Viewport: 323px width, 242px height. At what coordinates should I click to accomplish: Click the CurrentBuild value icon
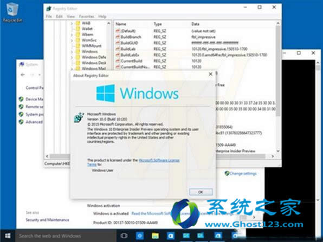pyautogui.click(x=118, y=61)
